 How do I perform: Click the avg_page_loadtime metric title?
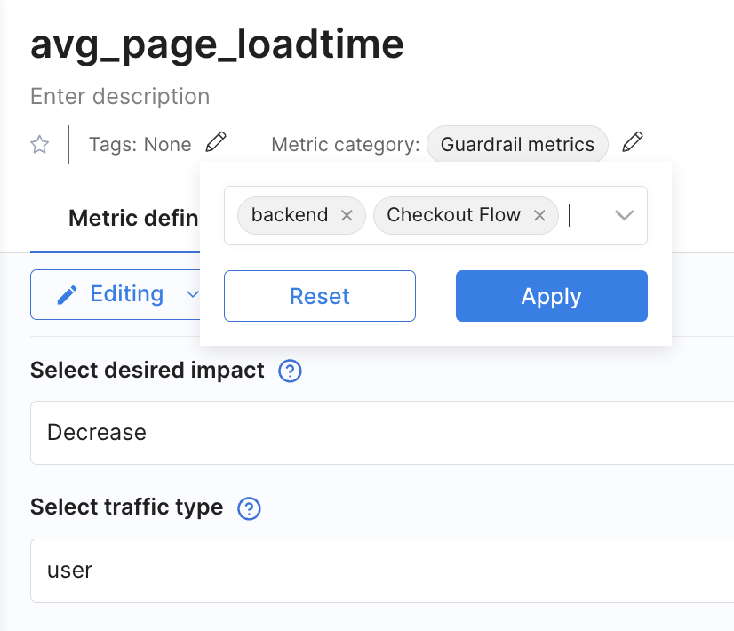[x=217, y=44]
